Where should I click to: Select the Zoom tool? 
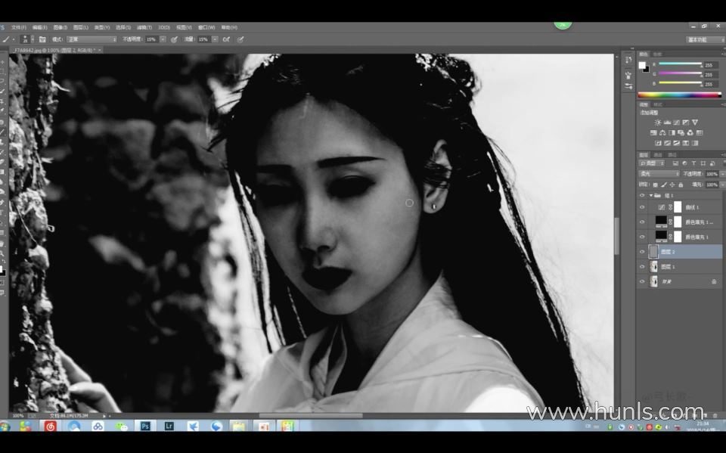pyautogui.click(x=3, y=254)
